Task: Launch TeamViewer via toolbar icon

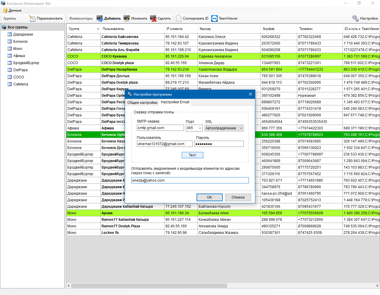Action: (x=214, y=18)
